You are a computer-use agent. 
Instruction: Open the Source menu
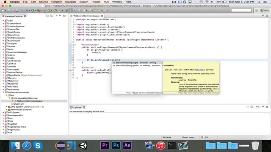(43, 2)
